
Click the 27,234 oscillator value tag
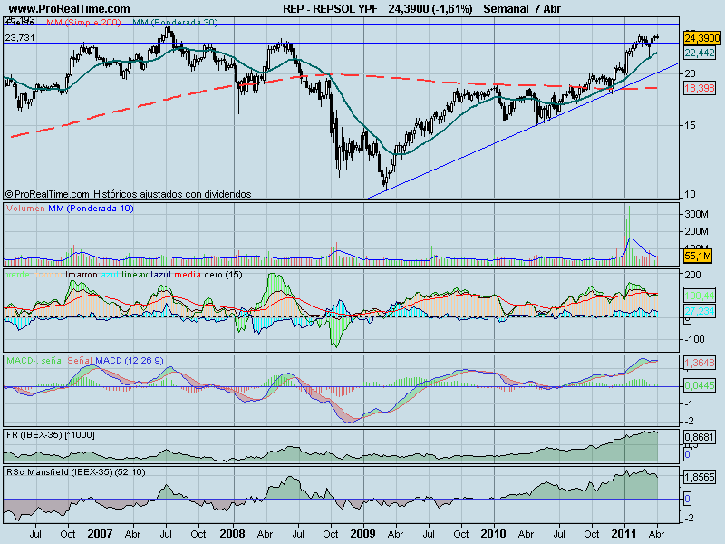click(x=700, y=311)
